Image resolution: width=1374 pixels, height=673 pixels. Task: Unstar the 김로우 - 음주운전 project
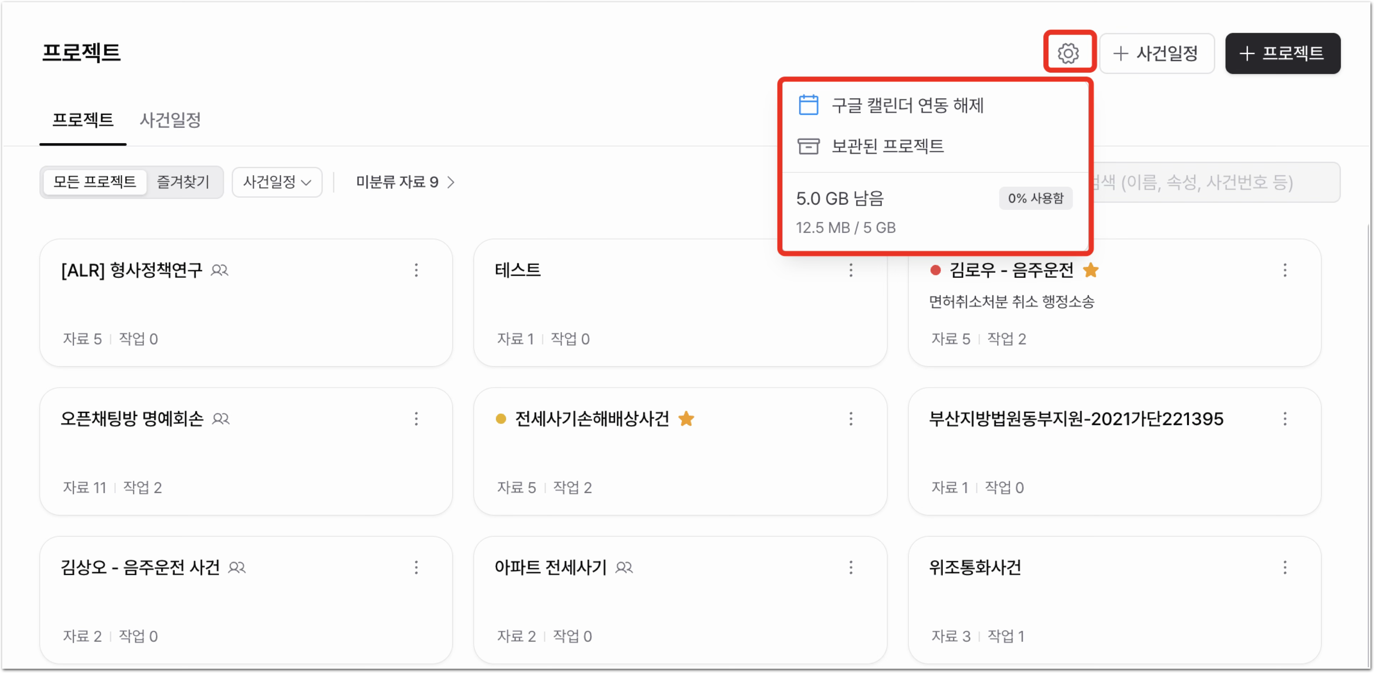pos(1091,270)
